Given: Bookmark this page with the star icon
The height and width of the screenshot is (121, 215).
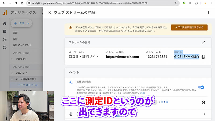Looking at the screenshot, I should pos(176,3).
